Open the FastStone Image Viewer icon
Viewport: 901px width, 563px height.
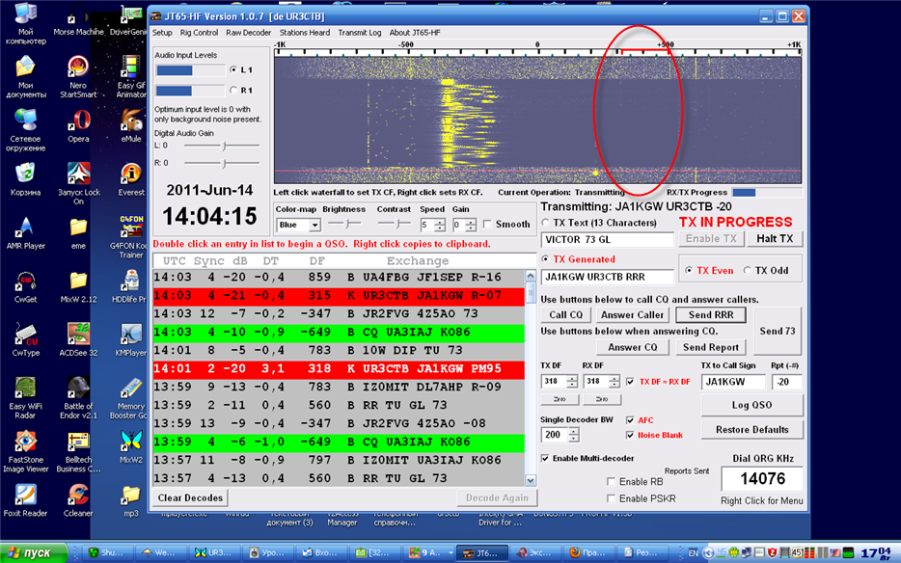[x=25, y=451]
